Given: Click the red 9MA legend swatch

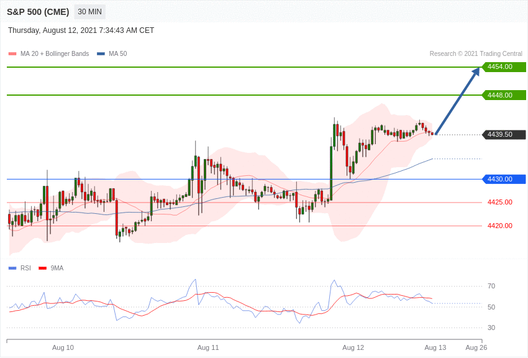Looking at the screenshot, I should (x=42, y=268).
